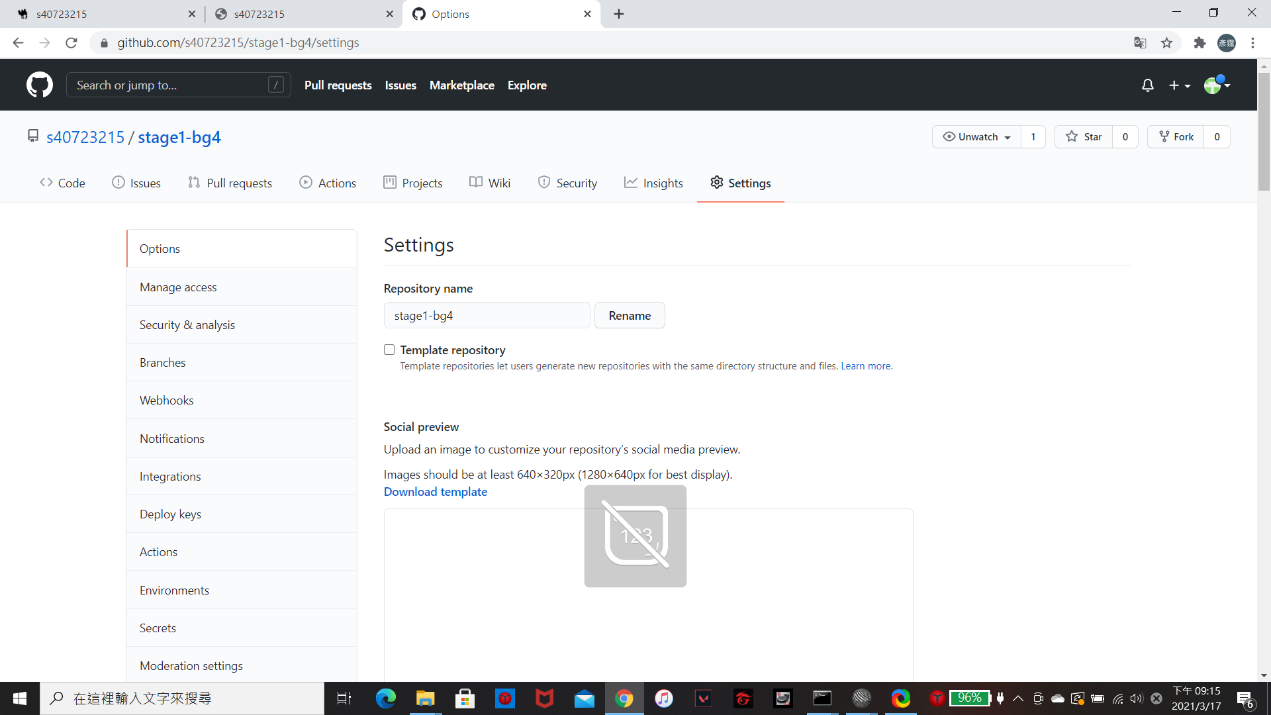Open Actions settings in sidebar
1271x715 pixels.
242,552
